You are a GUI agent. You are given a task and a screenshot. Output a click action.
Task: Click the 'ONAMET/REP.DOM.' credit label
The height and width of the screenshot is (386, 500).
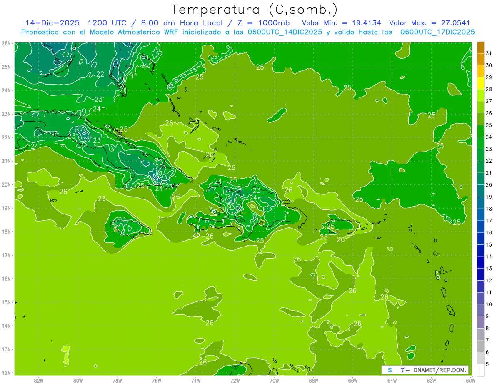(x=440, y=370)
